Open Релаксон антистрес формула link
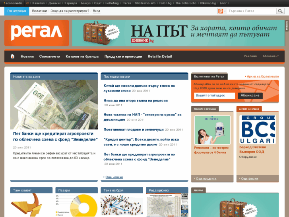289x217 pixels. pyautogui.click(x=211, y=150)
